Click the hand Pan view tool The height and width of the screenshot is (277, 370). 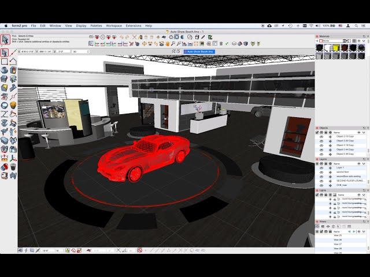tap(168, 44)
